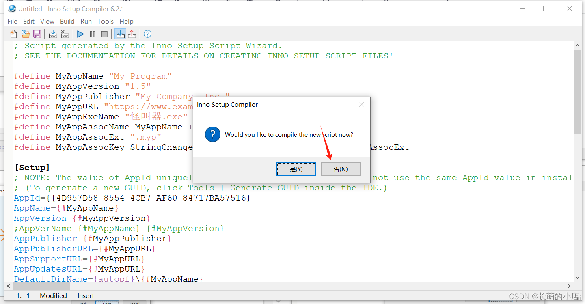Click the AppPublisherURL line
This screenshot has height=304, width=585.
(85, 249)
